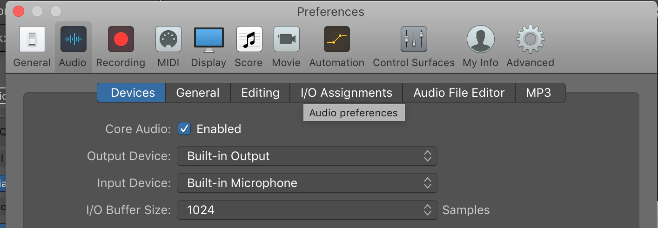Expand the Output Device dropdown
The width and height of the screenshot is (658, 228).
307,156
